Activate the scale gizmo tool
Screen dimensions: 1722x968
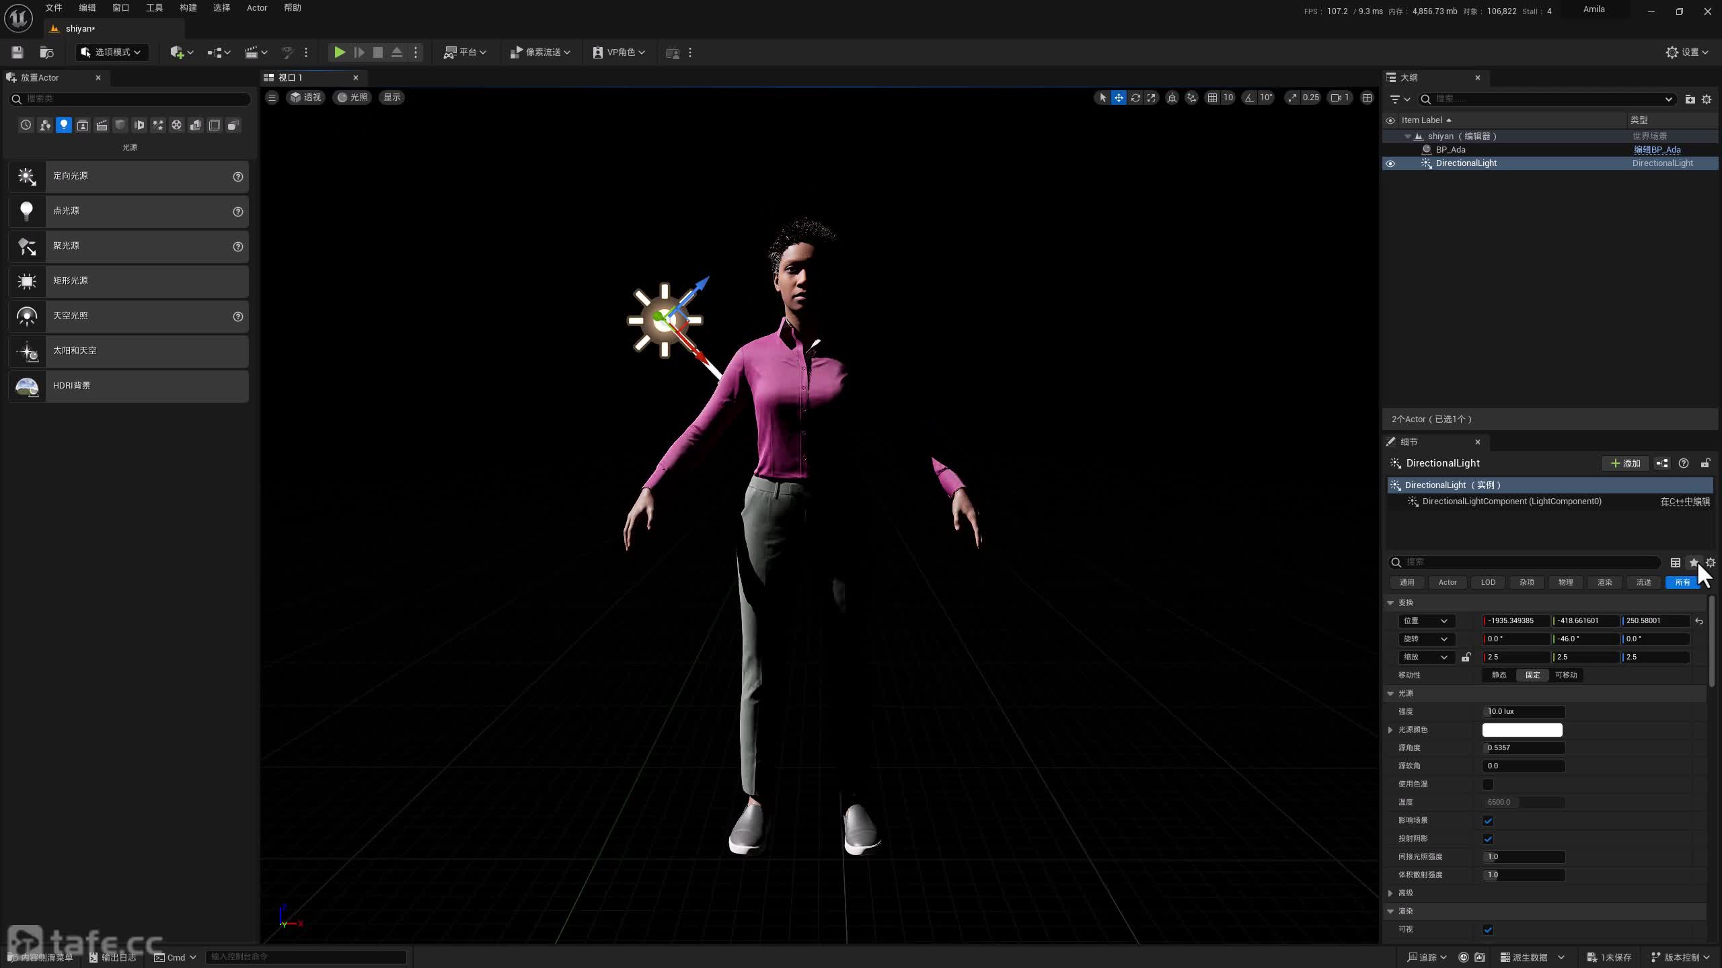1152,97
